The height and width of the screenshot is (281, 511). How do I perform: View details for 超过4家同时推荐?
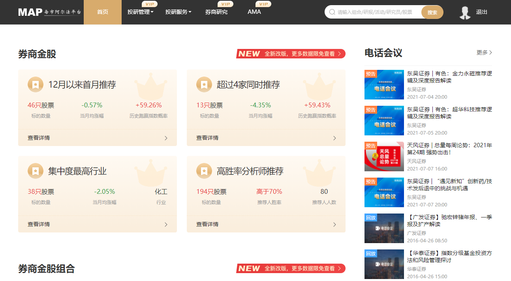[266, 138]
